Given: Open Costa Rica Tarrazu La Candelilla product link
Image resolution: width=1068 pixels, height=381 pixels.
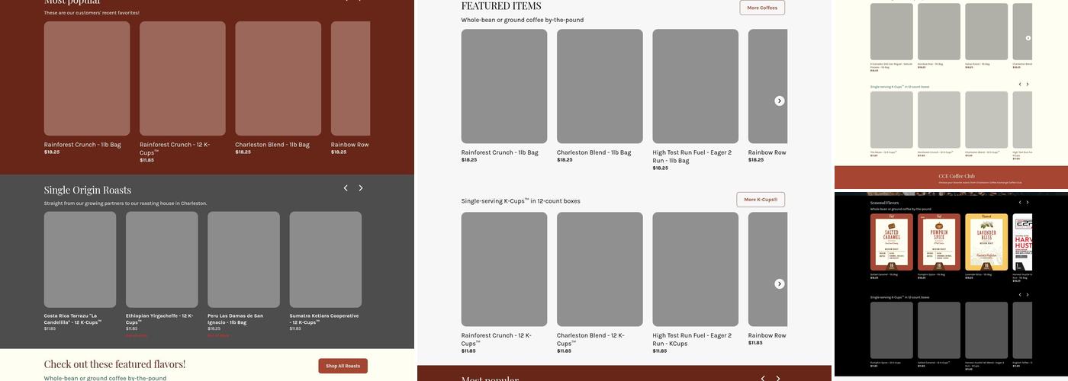Looking at the screenshot, I should (72, 319).
